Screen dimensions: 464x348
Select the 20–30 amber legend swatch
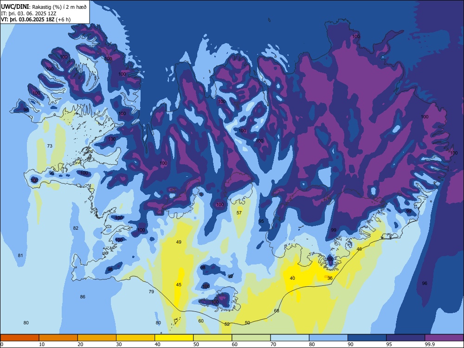(97, 338)
